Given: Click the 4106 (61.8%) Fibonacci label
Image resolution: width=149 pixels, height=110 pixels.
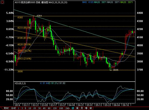Looking at the screenshot, I should tap(24, 38).
